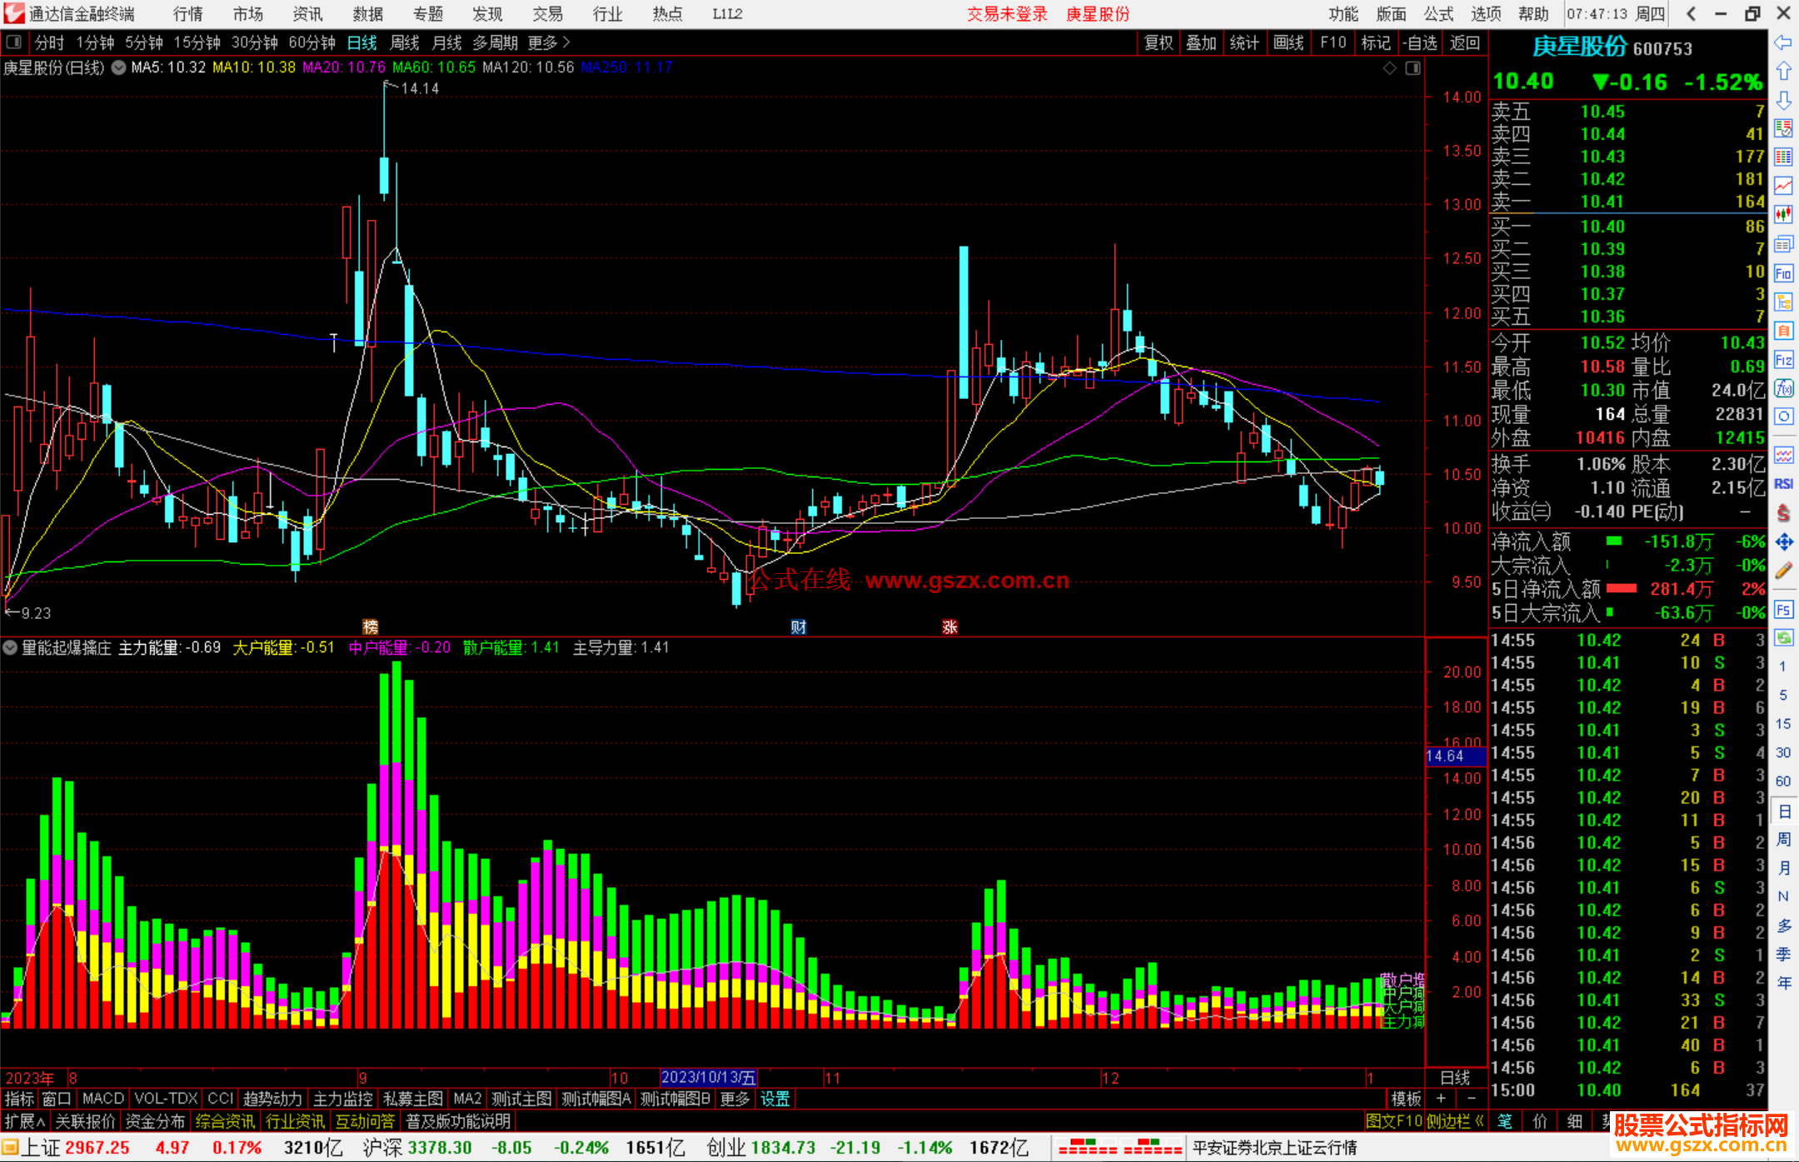Collapse sidebar with 侧边栏《 button
This screenshot has height=1162, width=1799.
click(1455, 1121)
